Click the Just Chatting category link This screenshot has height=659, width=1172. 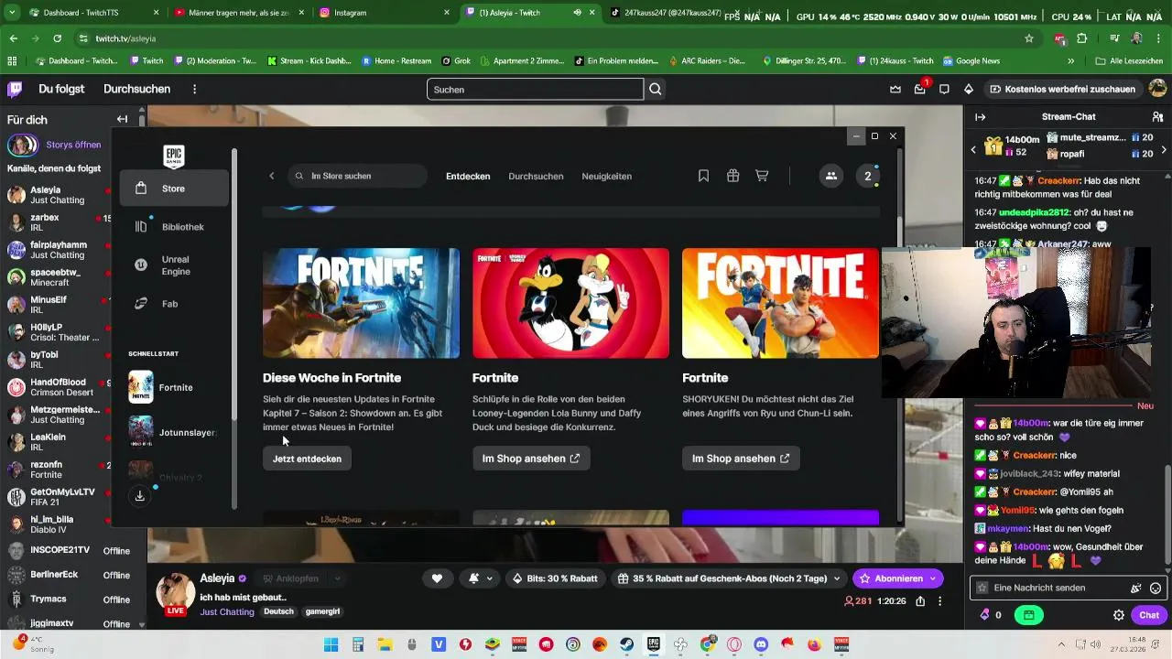pyautogui.click(x=227, y=611)
